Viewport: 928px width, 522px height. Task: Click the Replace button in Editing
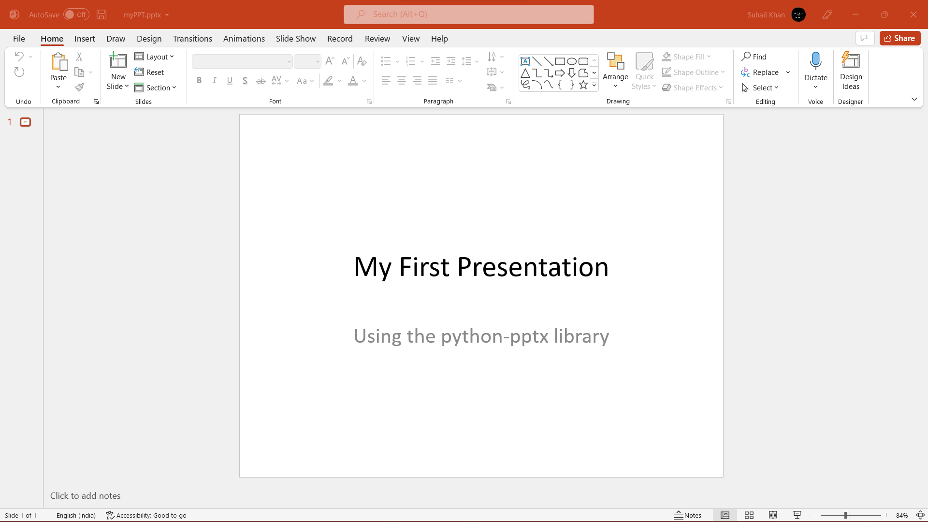(762, 72)
